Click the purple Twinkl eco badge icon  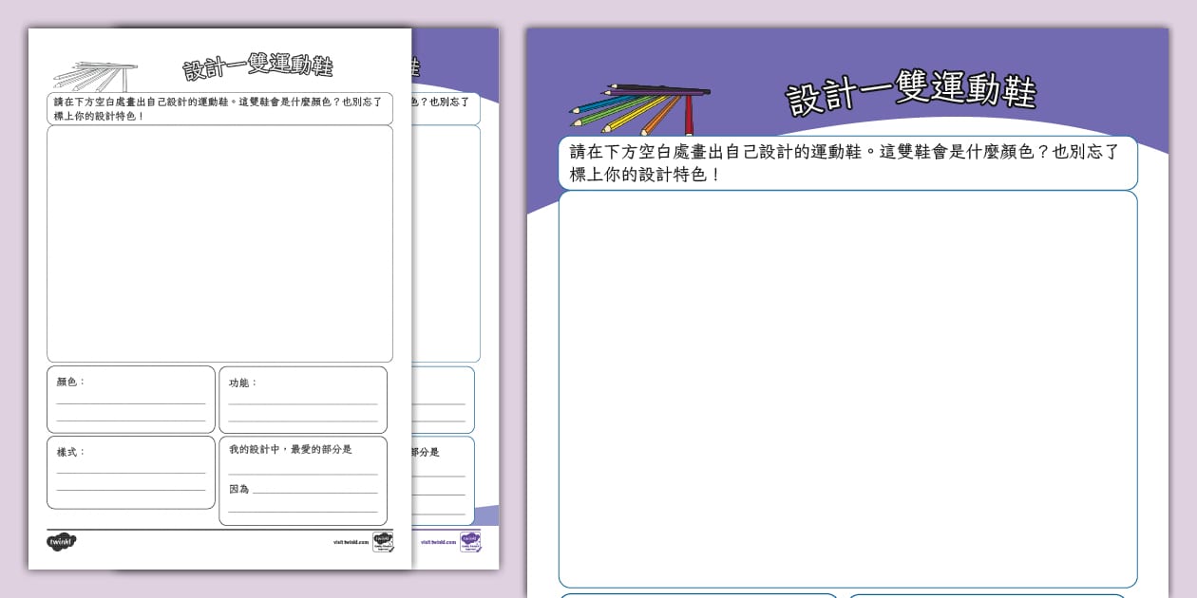click(x=470, y=541)
